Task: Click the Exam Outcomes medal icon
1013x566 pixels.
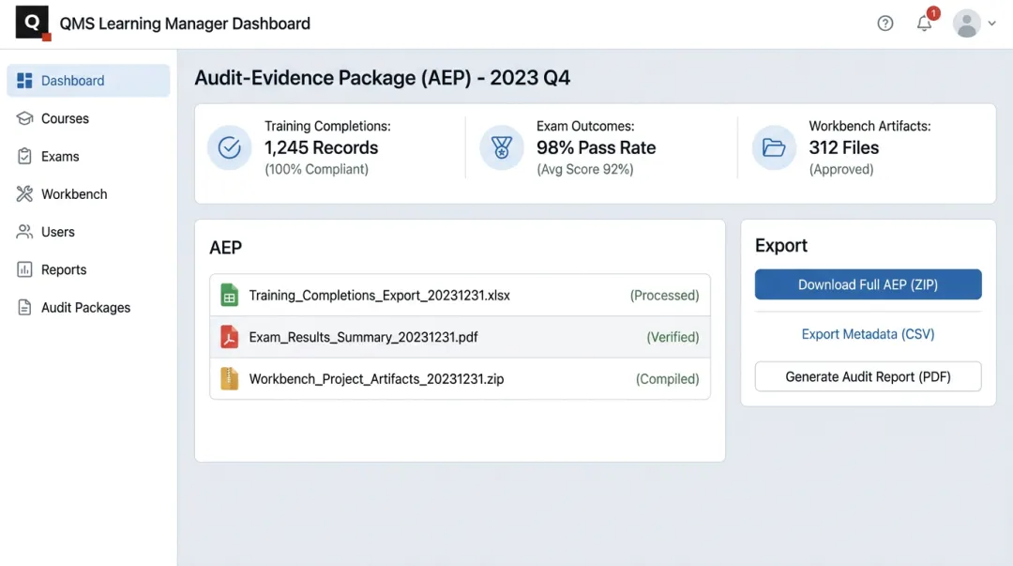Action: tap(501, 147)
